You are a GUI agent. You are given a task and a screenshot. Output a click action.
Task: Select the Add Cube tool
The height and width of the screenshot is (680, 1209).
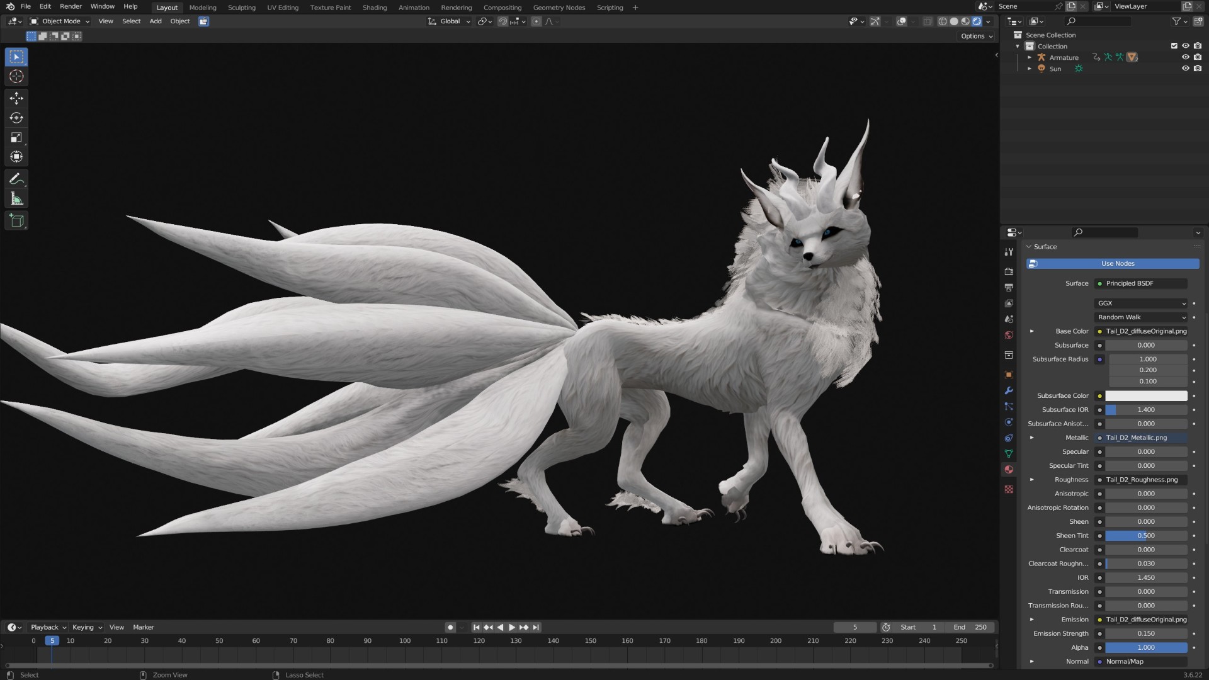[16, 221]
